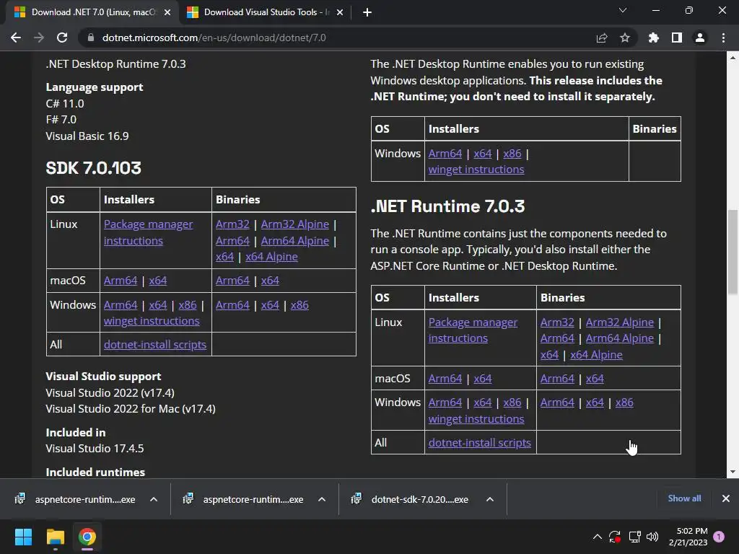Image resolution: width=739 pixels, height=554 pixels.
Task: Click the forward navigation arrow
Action: tap(39, 38)
